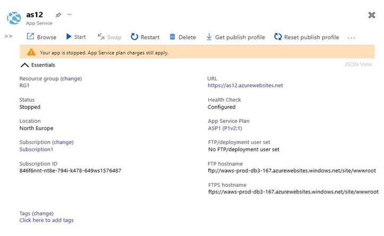Image resolution: width=384 pixels, height=236 pixels.
Task: Open the RG1 resource group link
Action: coord(25,85)
